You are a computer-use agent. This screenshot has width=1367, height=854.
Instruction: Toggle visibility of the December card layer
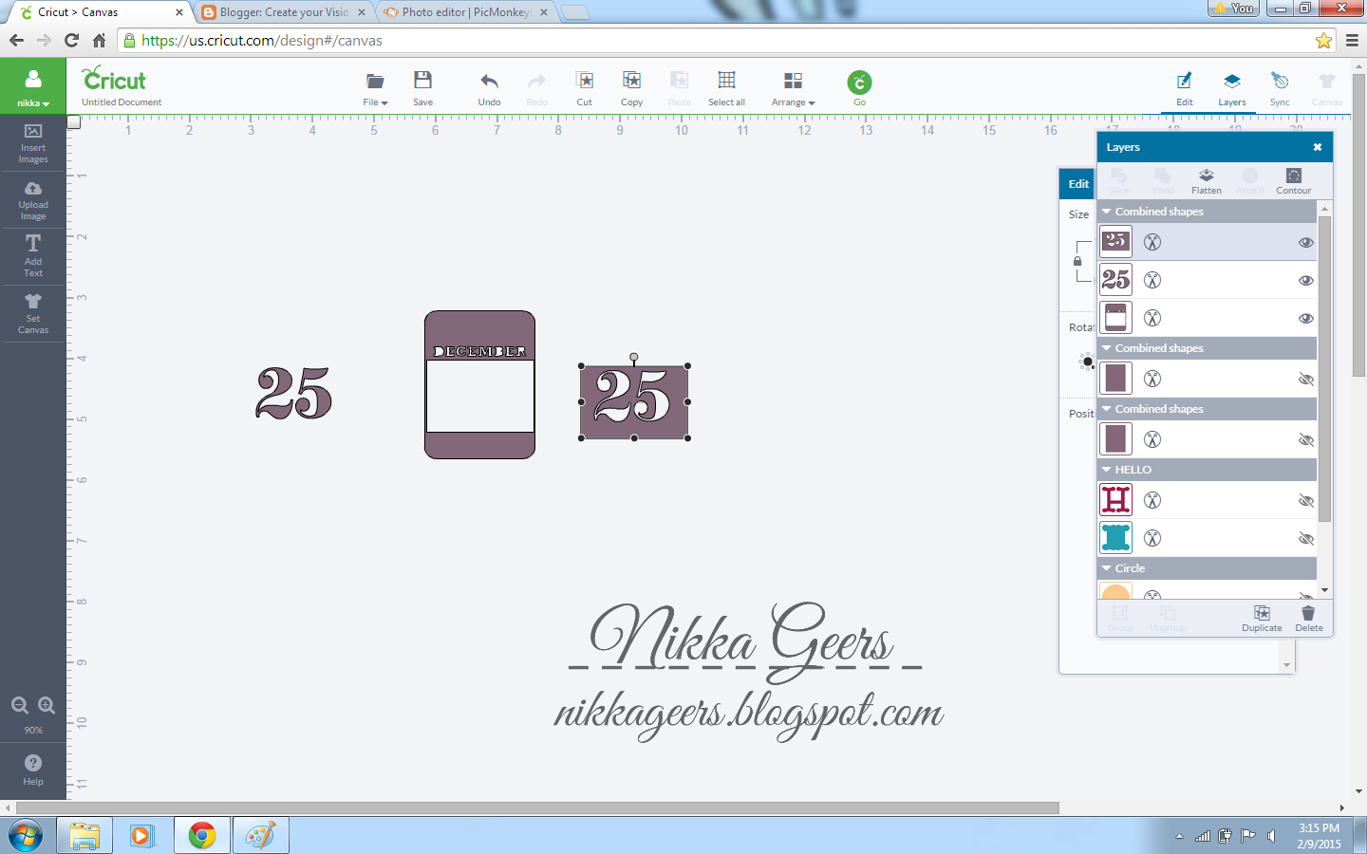pos(1306,318)
